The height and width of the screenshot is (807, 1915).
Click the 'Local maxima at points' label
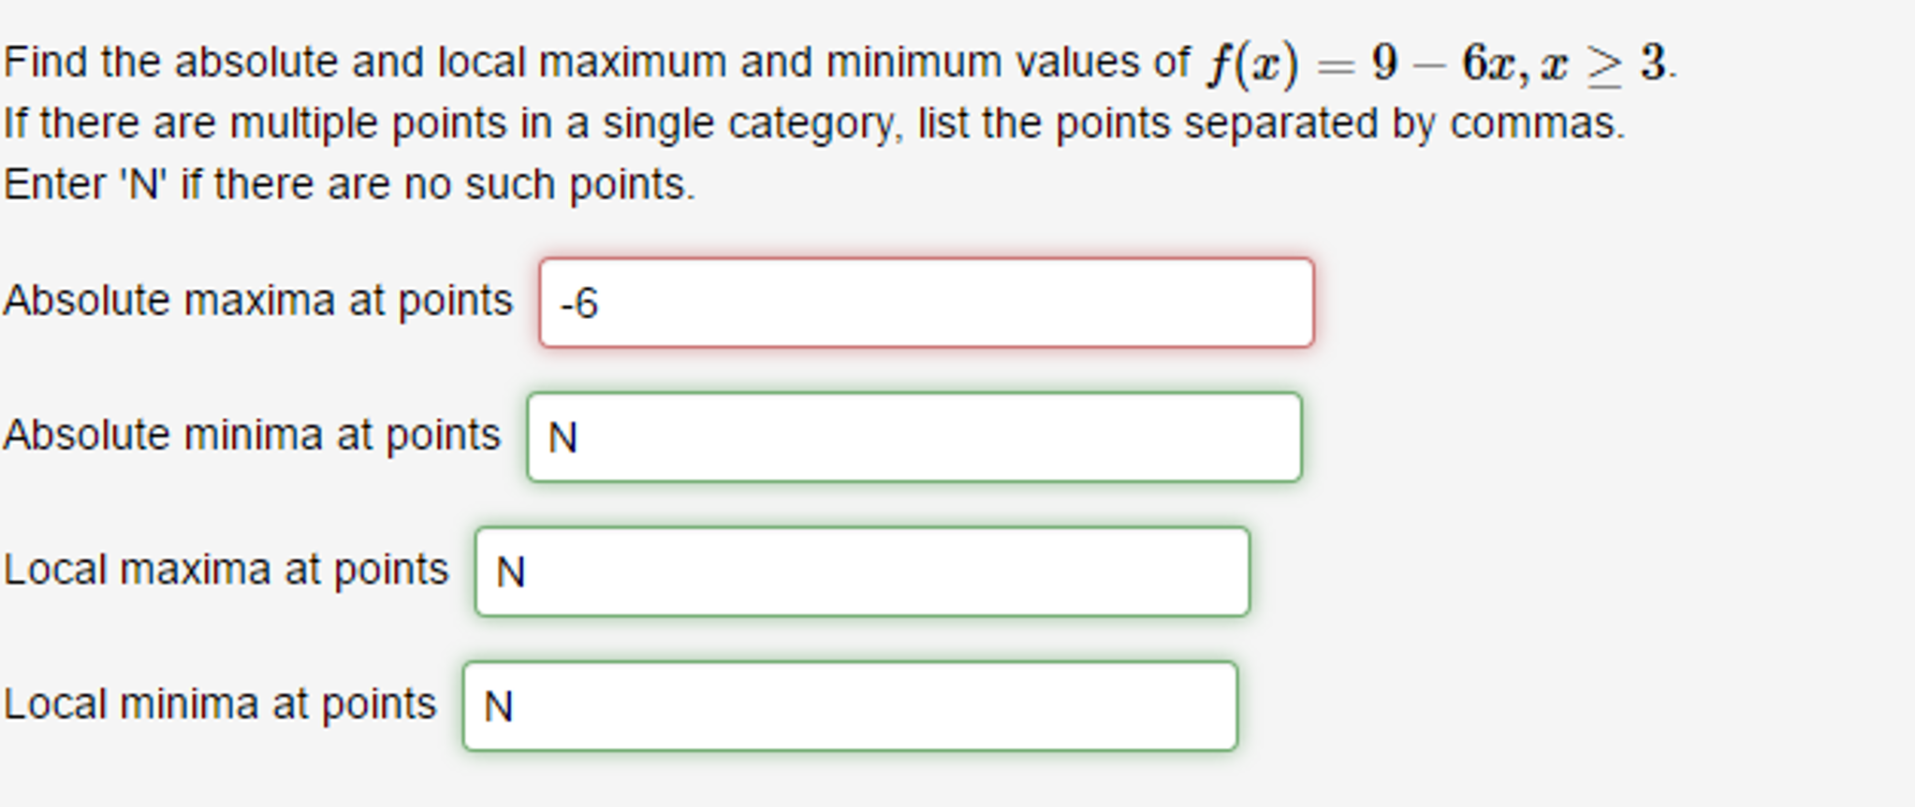(226, 570)
